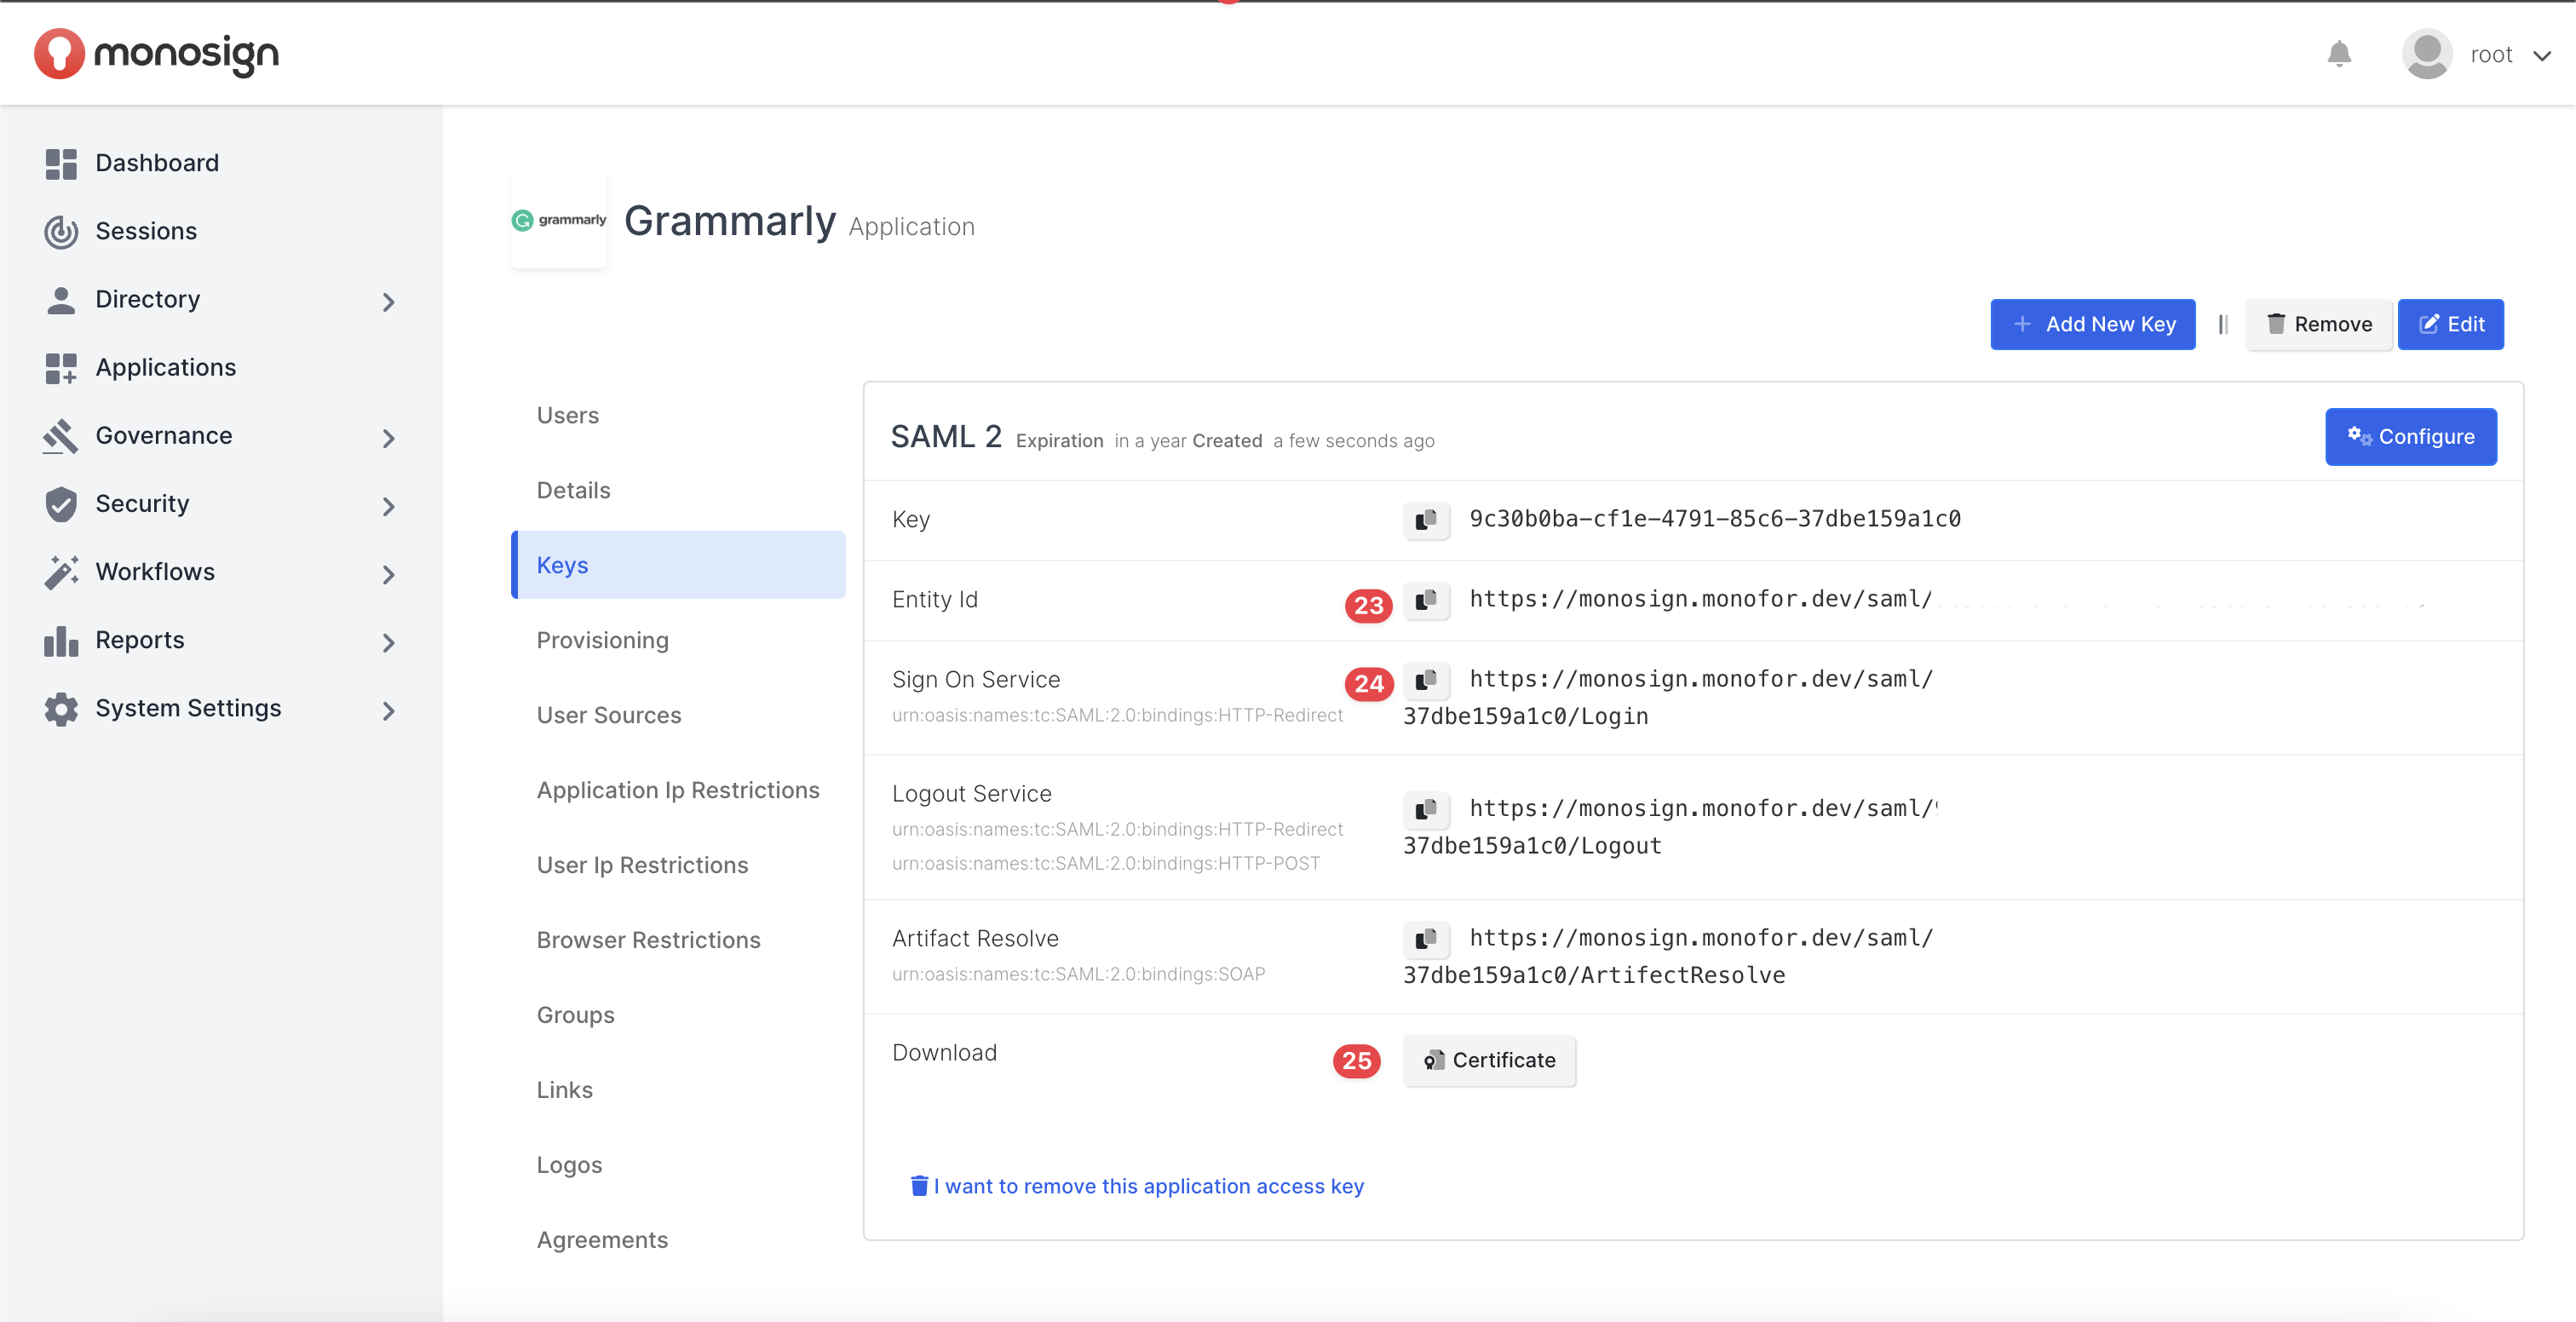This screenshot has height=1322, width=2576.
Task: Copy the Logout Service URL
Action: pos(1426,808)
